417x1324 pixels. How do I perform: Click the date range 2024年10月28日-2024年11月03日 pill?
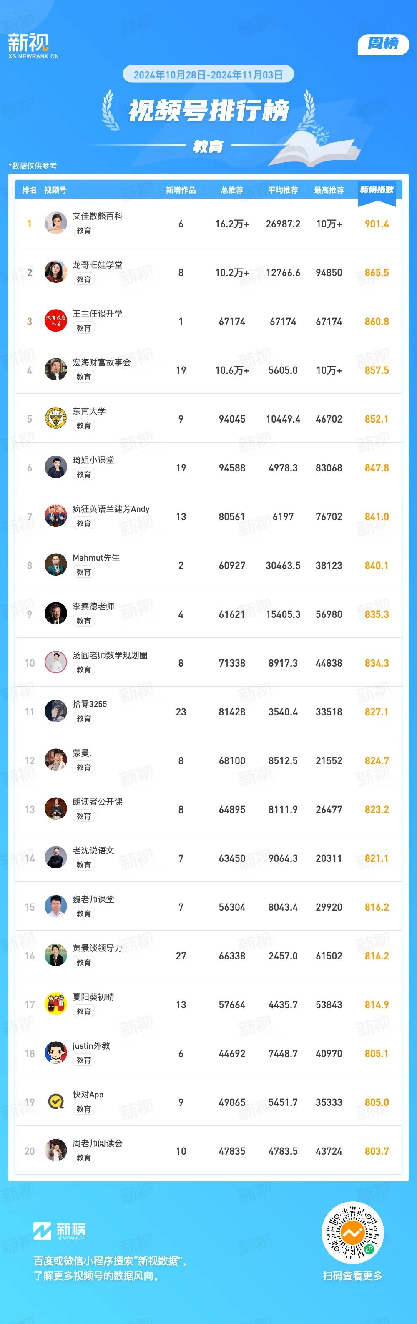[x=208, y=75]
